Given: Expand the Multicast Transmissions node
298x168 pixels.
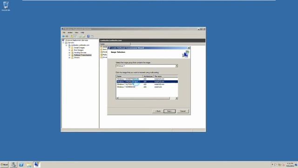Looking at the screenshot, I should pos(69,55).
